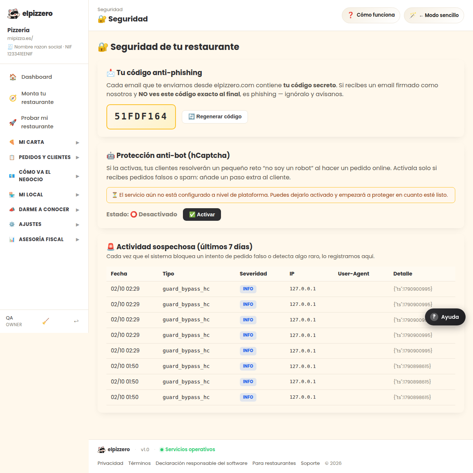Click the elpizzero logo in the page footer
Viewport: 473px width, 473px height.
point(114,449)
